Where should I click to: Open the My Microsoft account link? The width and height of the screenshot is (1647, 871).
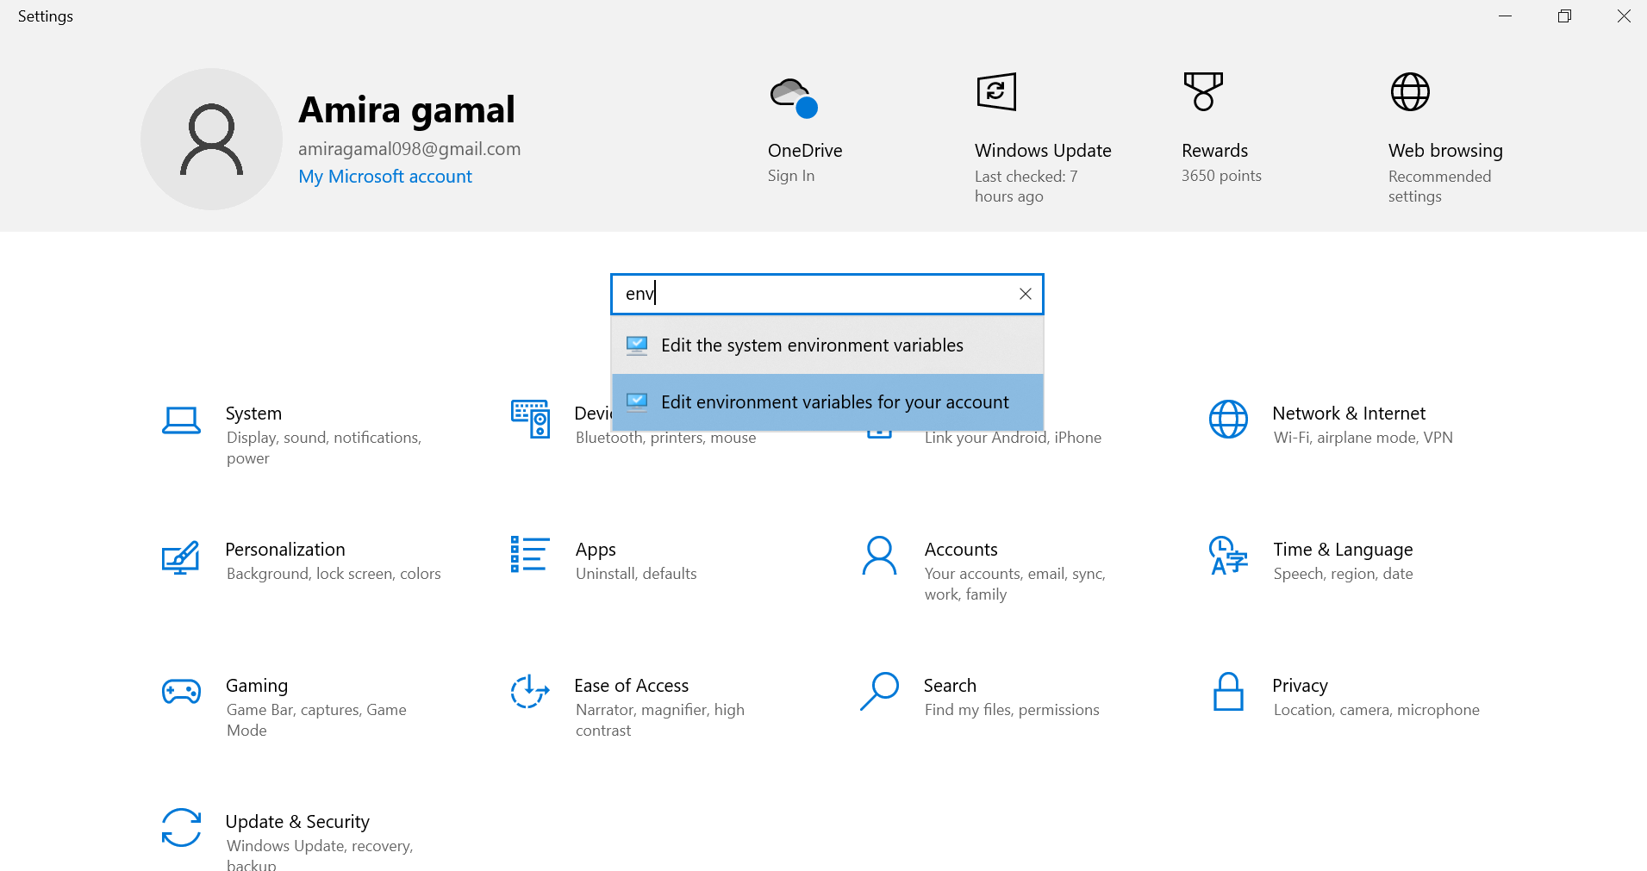tap(385, 177)
